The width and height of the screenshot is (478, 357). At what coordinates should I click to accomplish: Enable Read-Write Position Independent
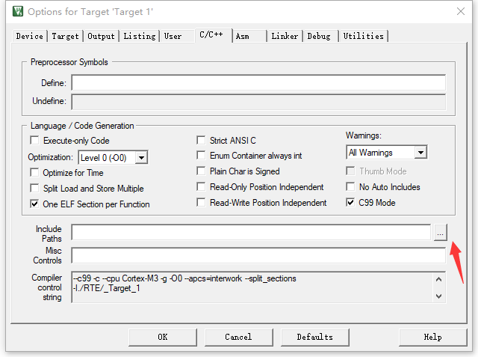click(201, 203)
